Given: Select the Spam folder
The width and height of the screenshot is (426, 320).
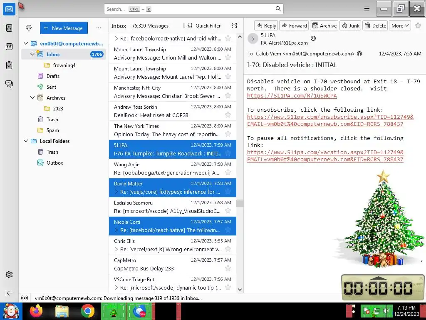Looking at the screenshot, I should [64, 130].
